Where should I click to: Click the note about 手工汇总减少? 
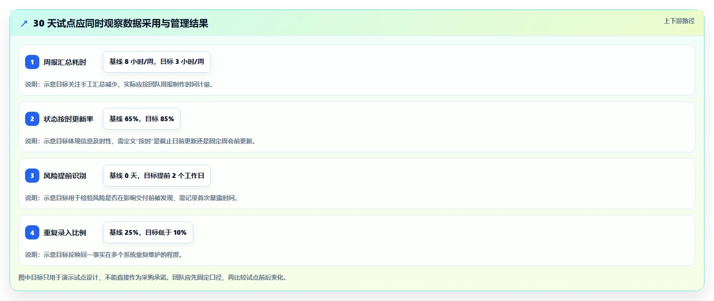point(119,84)
